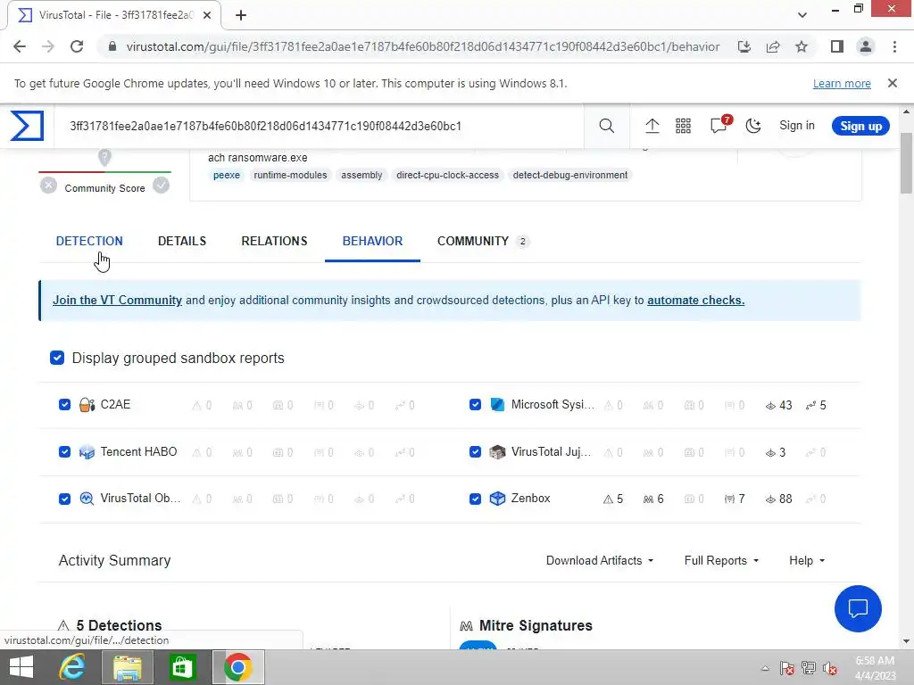This screenshot has height=685, width=914.
Task: Click the upload file arrow icon
Action: coord(652,126)
